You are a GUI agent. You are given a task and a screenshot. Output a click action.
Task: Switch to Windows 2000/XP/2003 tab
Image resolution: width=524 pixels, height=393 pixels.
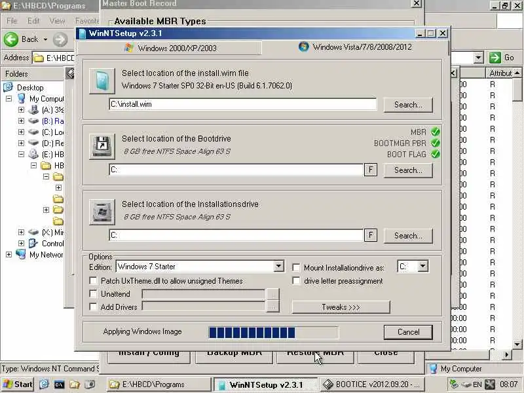click(x=170, y=48)
